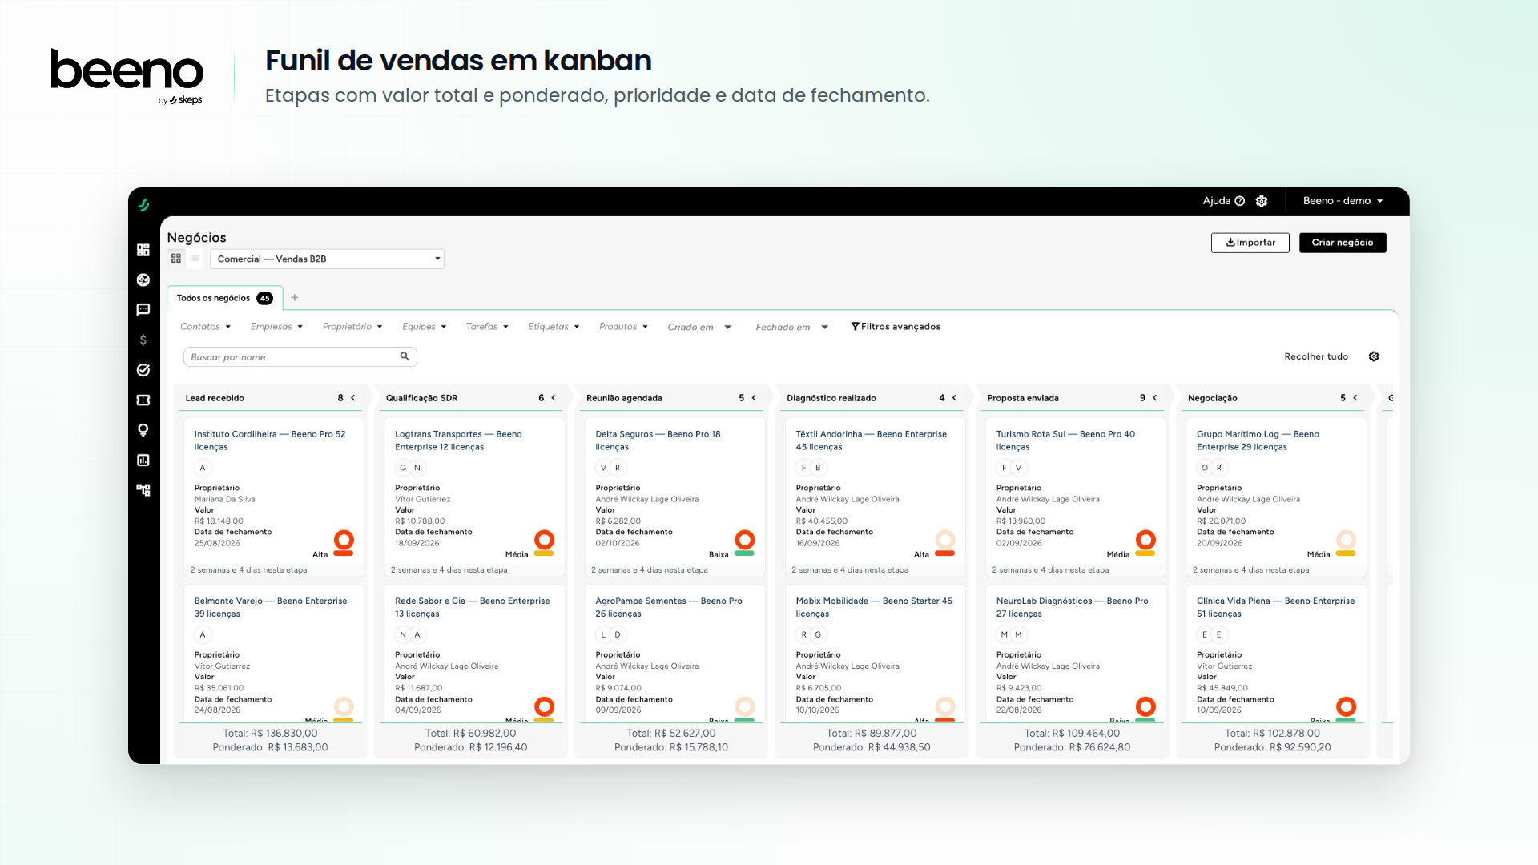Click the Ajuda help question mark icon
This screenshot has height=865, width=1538.
tap(1240, 201)
